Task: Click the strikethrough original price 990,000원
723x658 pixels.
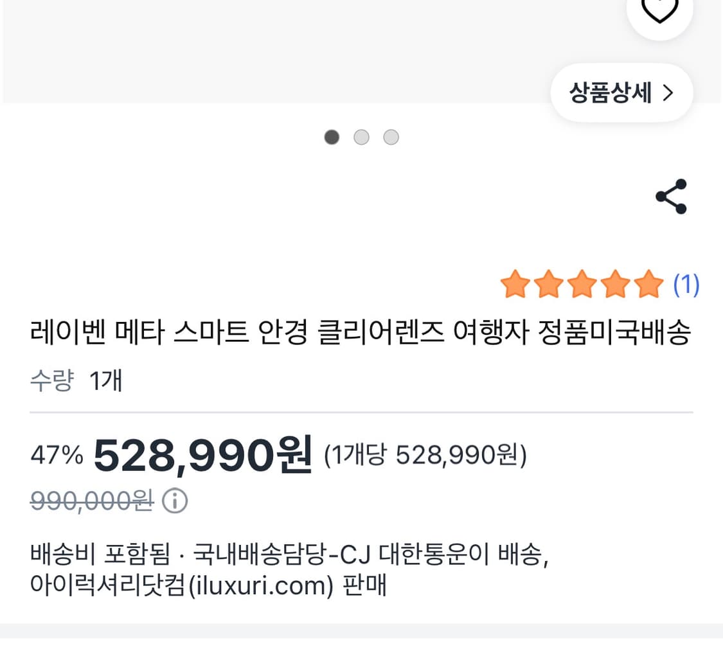Action: point(90,501)
